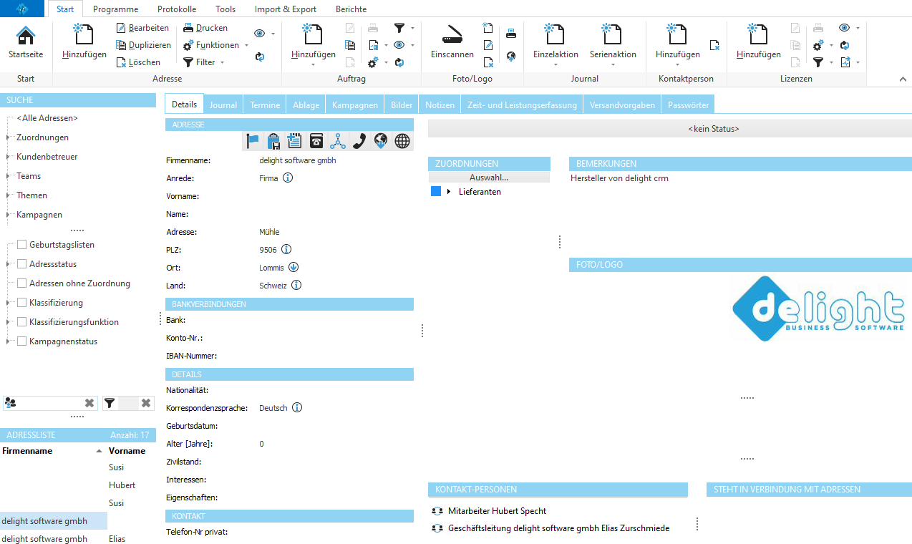Open the Einzelaktion dropdown in Journal group
The image size is (912, 544).
556,64
